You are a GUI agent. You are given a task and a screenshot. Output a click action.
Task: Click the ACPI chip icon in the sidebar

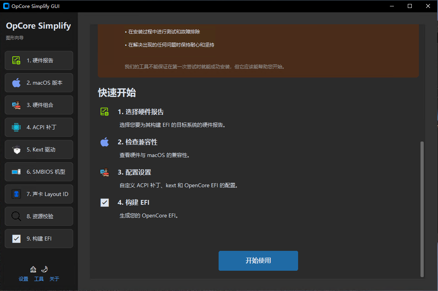coord(16,127)
